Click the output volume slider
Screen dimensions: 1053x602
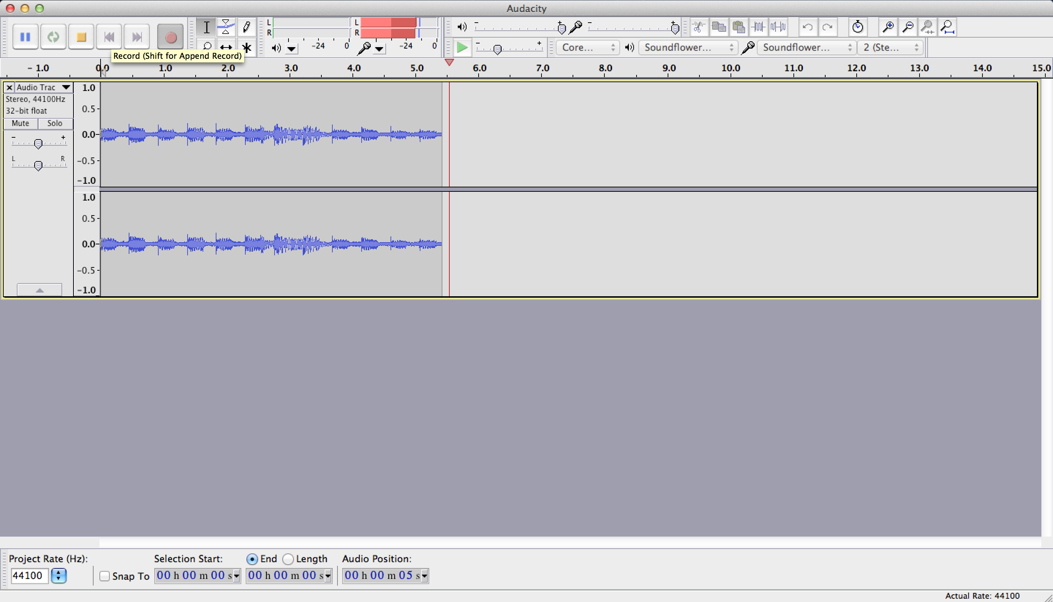(519, 28)
